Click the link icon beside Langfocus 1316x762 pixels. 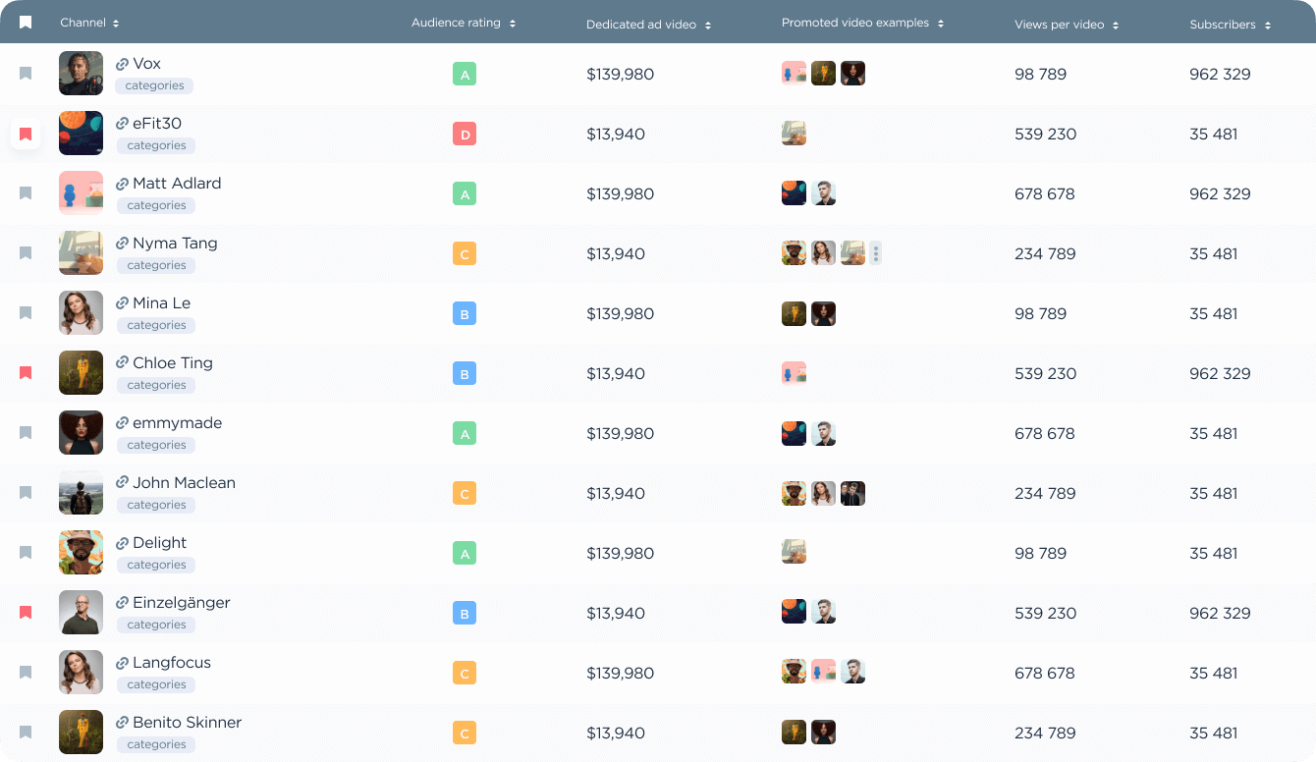[x=122, y=663]
